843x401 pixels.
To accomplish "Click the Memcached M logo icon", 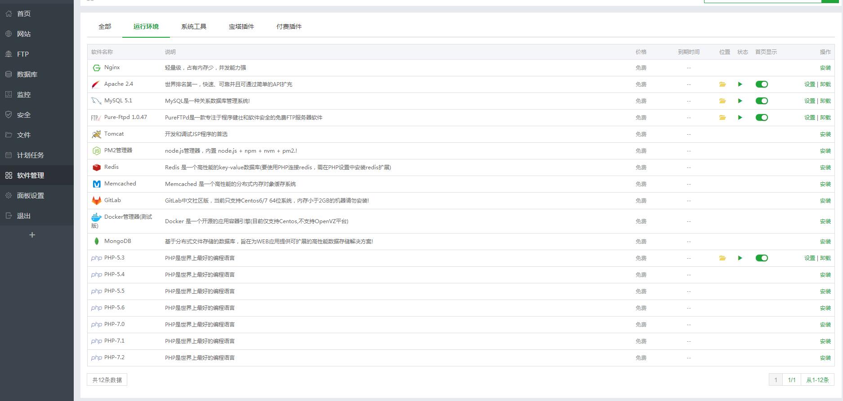I will point(96,184).
